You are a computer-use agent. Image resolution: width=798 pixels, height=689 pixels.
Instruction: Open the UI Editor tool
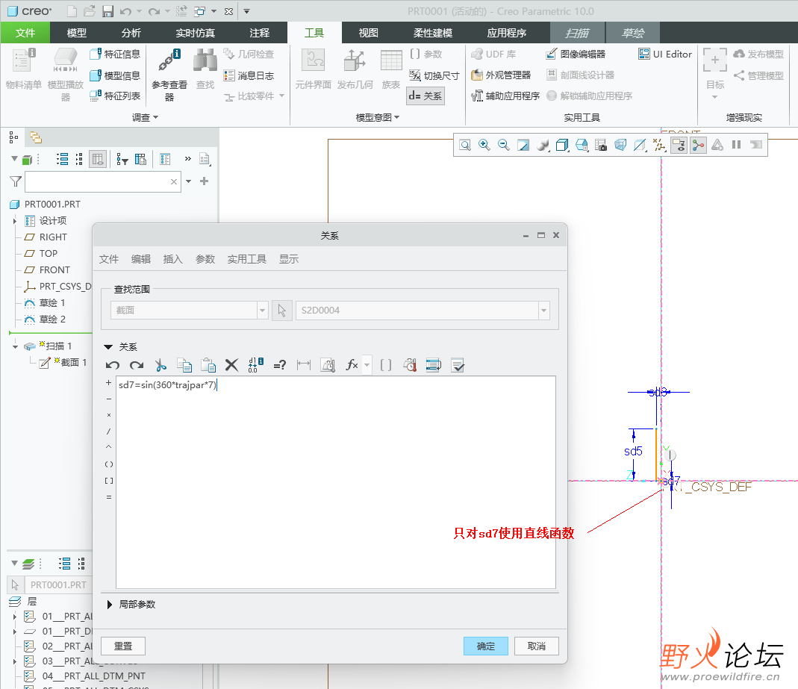point(664,54)
